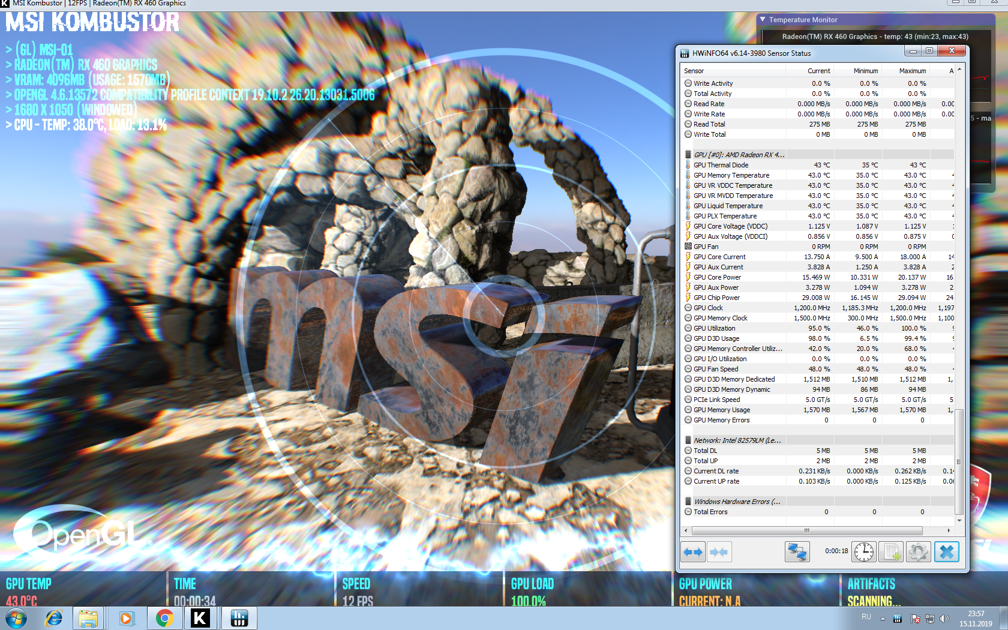Launch Internet Explorer from the taskbar
The width and height of the screenshot is (1008, 630).
click(54, 618)
